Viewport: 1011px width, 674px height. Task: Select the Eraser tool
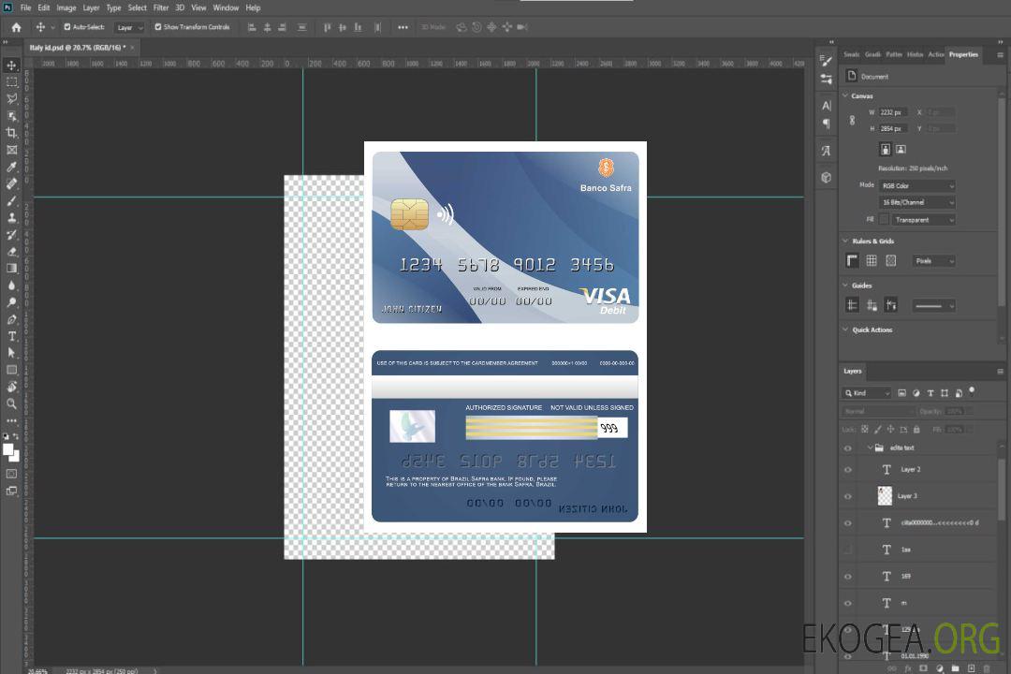(11, 252)
